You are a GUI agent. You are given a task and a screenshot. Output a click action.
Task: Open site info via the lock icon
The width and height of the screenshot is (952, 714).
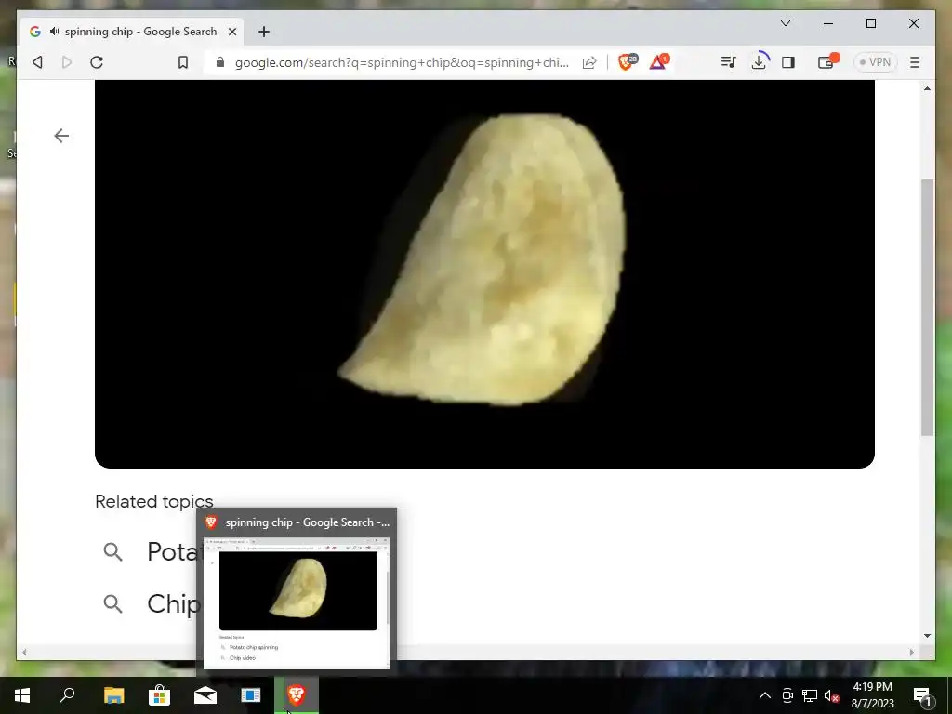(x=220, y=62)
